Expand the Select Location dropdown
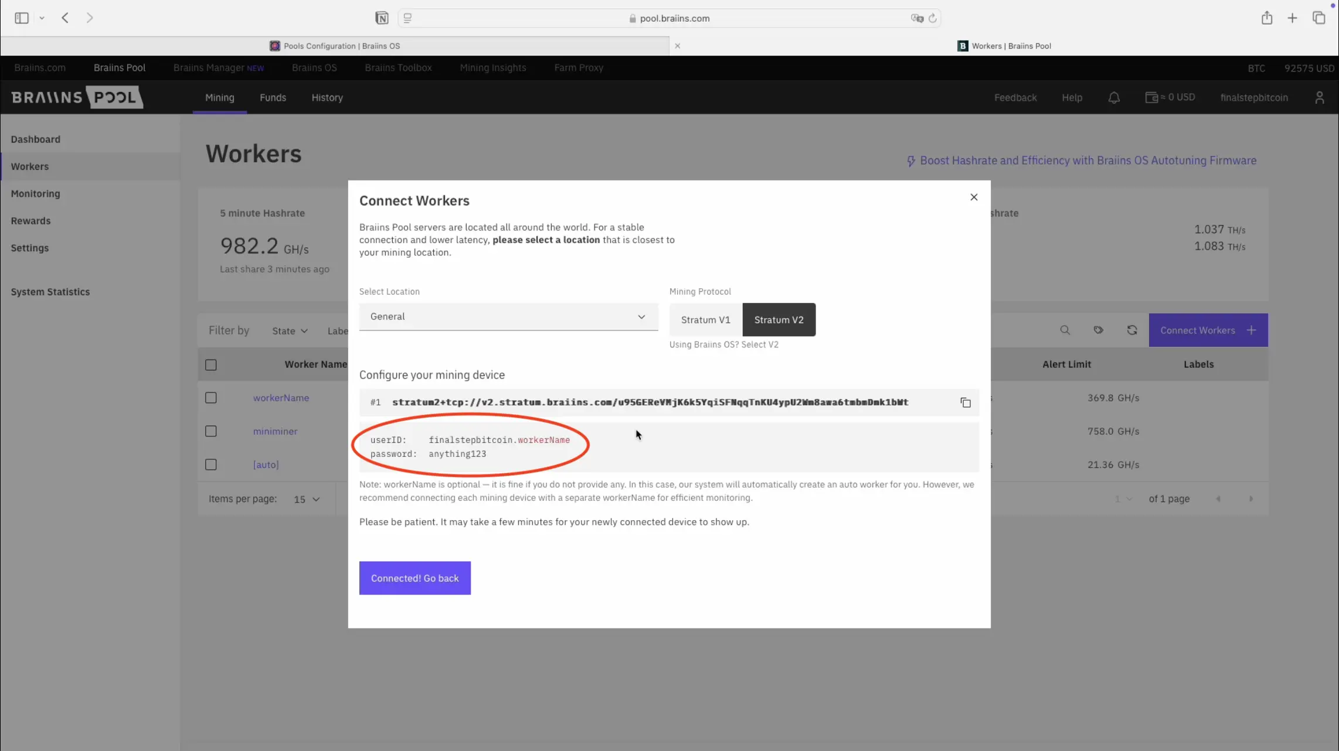This screenshot has width=1339, height=751. [508, 317]
